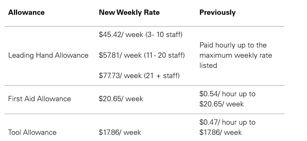Click the word listed in Previously column
The height and width of the screenshot is (141, 307).
click(208, 65)
